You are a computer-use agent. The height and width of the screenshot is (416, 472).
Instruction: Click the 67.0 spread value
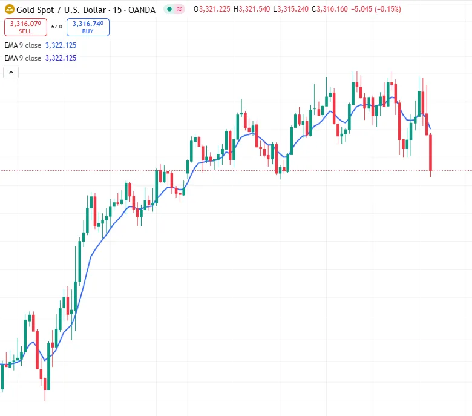click(x=56, y=27)
